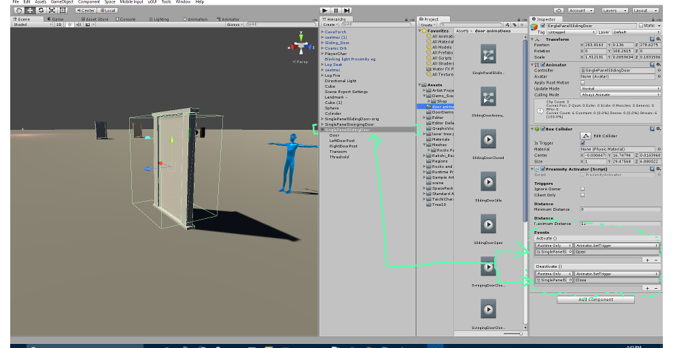Click the Step frame button
This screenshot has height=348, width=673.
(x=347, y=10)
